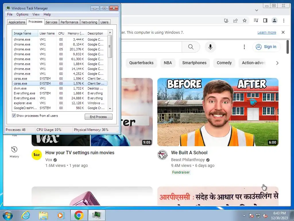294x221 pixels.
Task: Click Learn more link in infobar
Action: pyautogui.click(x=267, y=32)
